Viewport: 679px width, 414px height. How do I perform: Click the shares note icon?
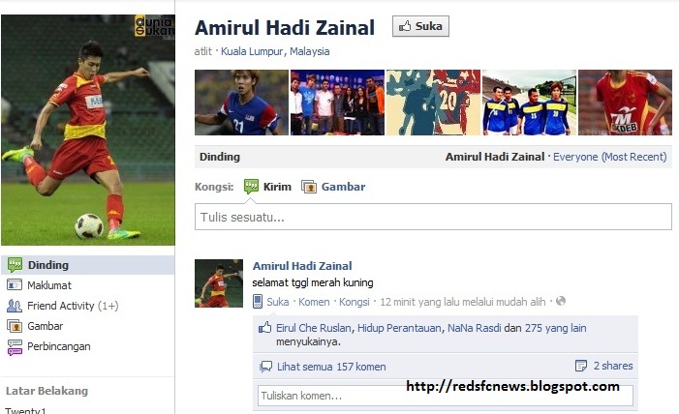pos(581,366)
